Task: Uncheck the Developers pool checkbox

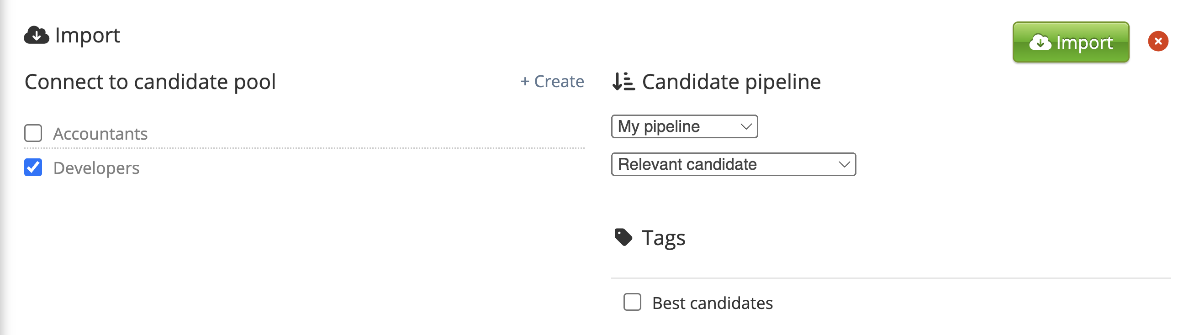Action: tap(33, 168)
